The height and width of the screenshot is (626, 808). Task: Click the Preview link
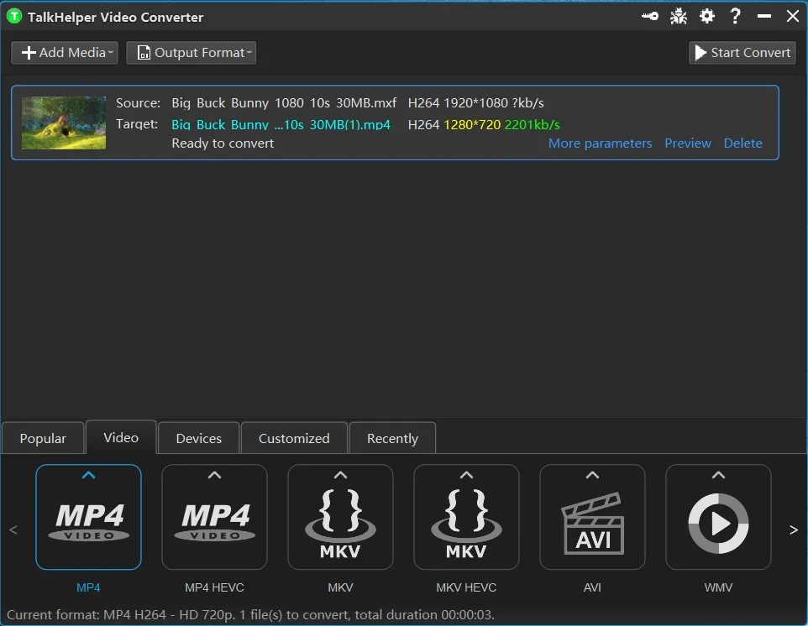687,143
